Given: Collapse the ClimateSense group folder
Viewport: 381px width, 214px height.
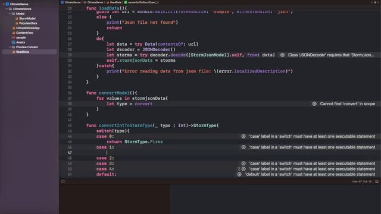Looking at the screenshot, I should [7, 9].
